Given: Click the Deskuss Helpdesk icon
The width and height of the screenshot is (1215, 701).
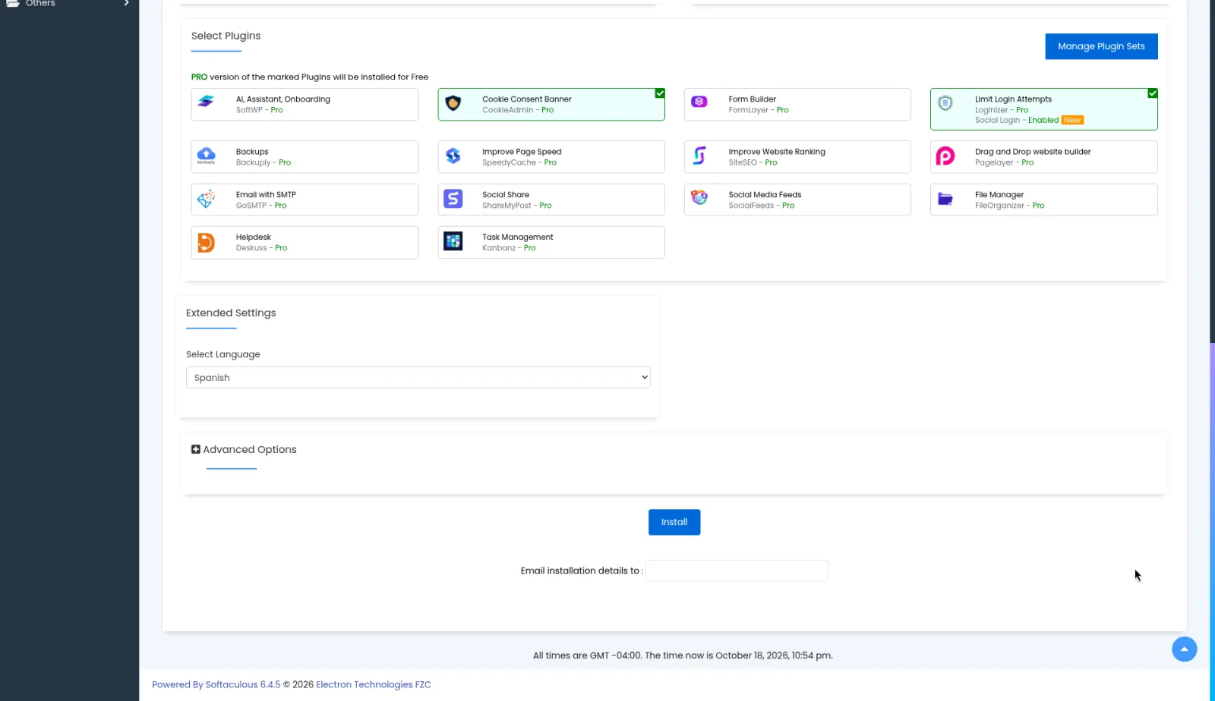Looking at the screenshot, I should click(x=207, y=242).
